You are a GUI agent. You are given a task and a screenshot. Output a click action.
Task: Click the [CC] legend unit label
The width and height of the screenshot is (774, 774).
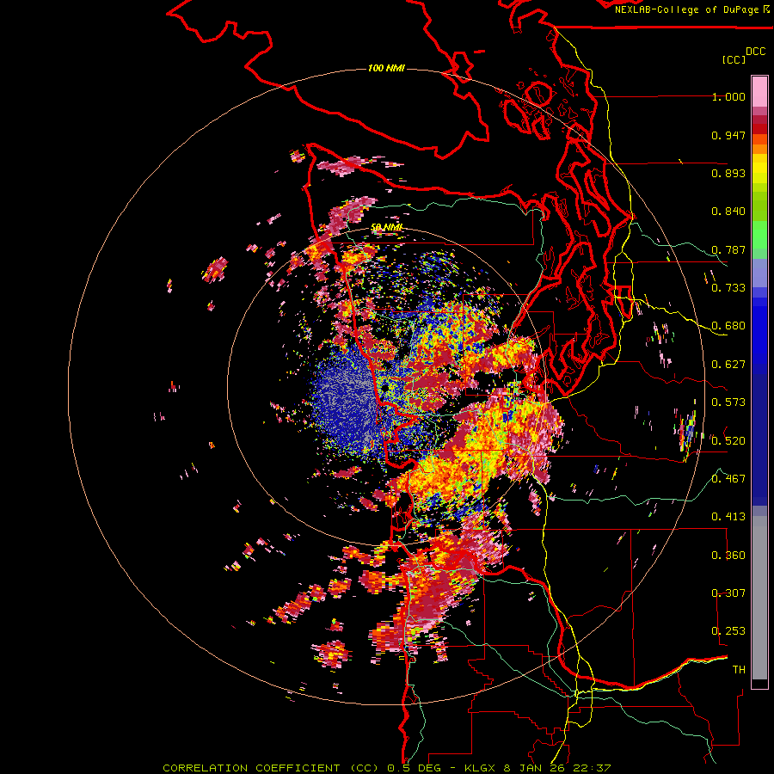point(734,59)
